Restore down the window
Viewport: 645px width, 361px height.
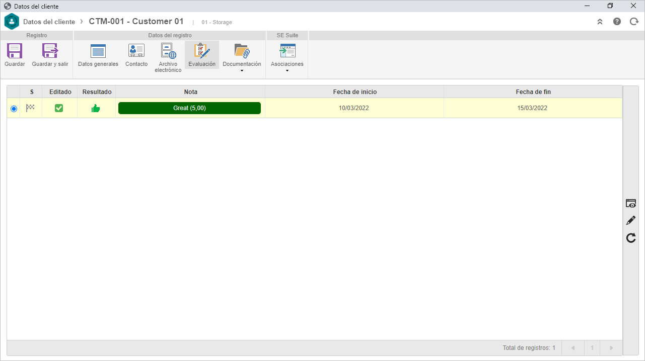610,6
